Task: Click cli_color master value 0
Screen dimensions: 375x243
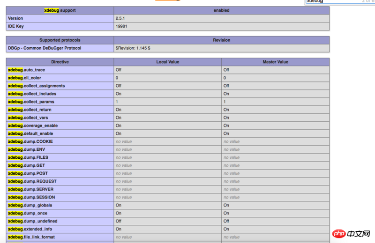Action: (275, 78)
